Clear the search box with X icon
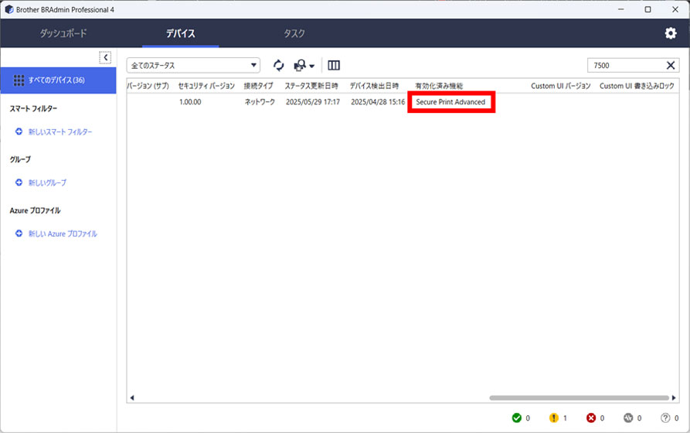 (x=671, y=66)
